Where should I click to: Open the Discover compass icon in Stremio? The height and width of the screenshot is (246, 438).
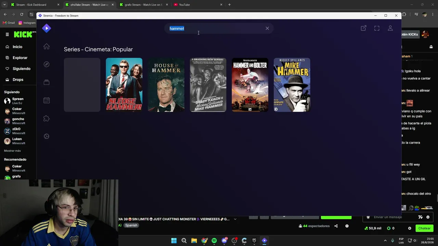tap(47, 64)
